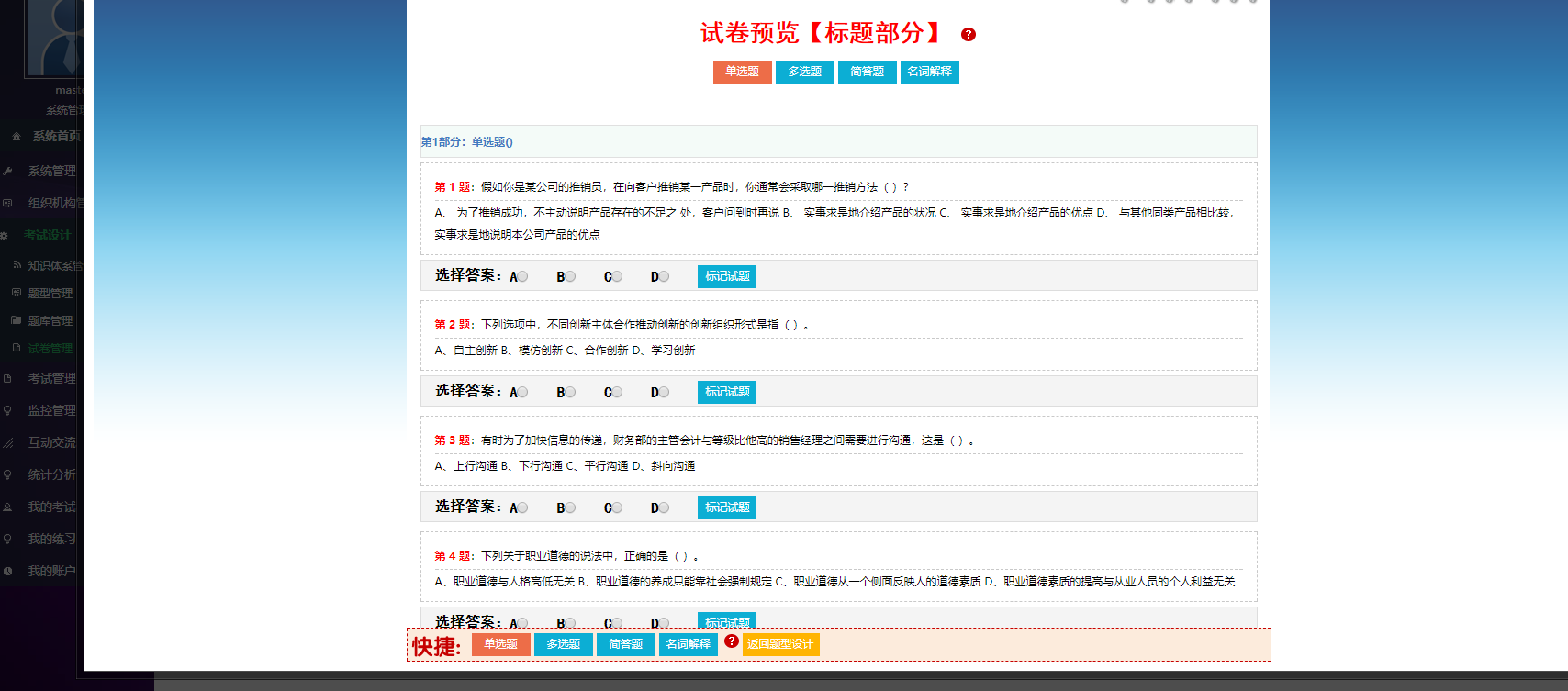Click the clock icon beside 我的账户
Image resolution: width=1568 pixels, height=691 pixels.
7,571
